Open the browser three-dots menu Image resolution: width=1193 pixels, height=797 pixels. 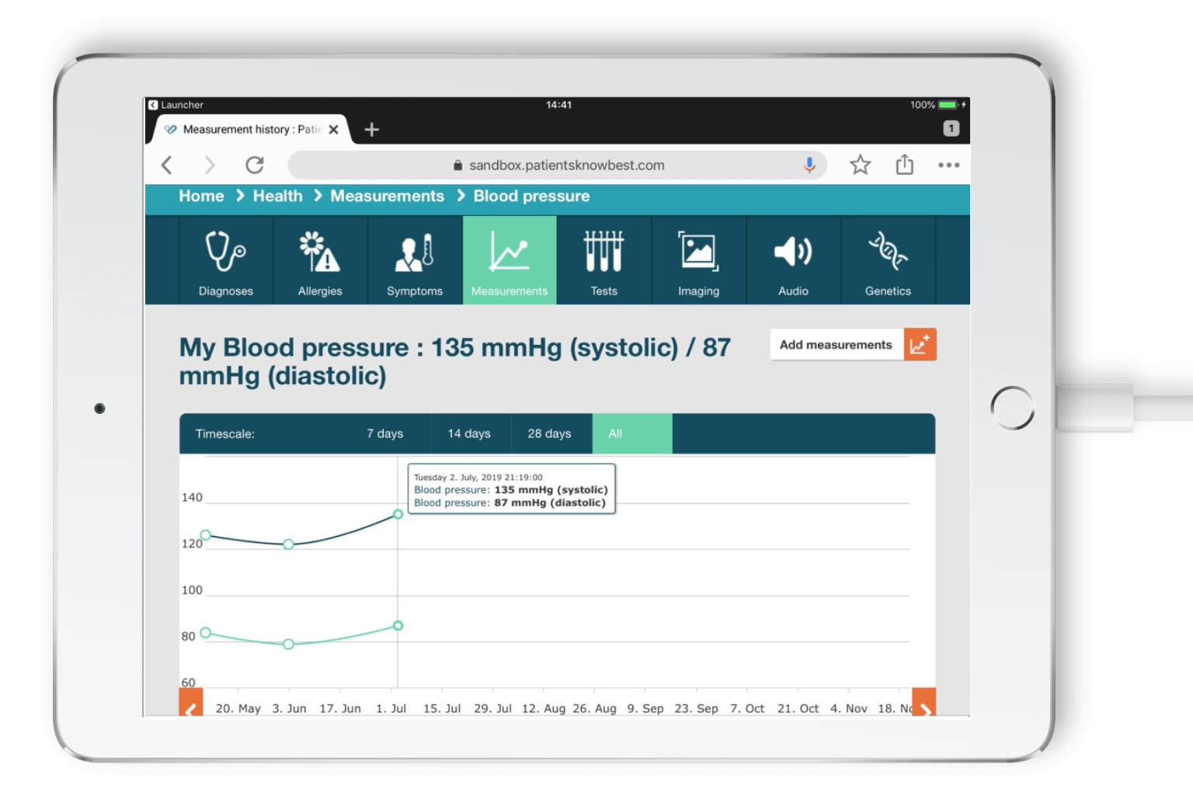point(948,165)
